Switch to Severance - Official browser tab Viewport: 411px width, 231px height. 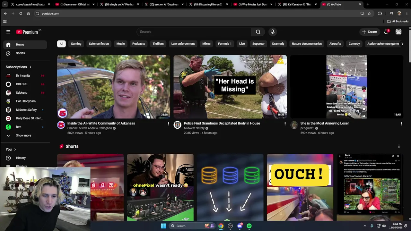point(74,4)
